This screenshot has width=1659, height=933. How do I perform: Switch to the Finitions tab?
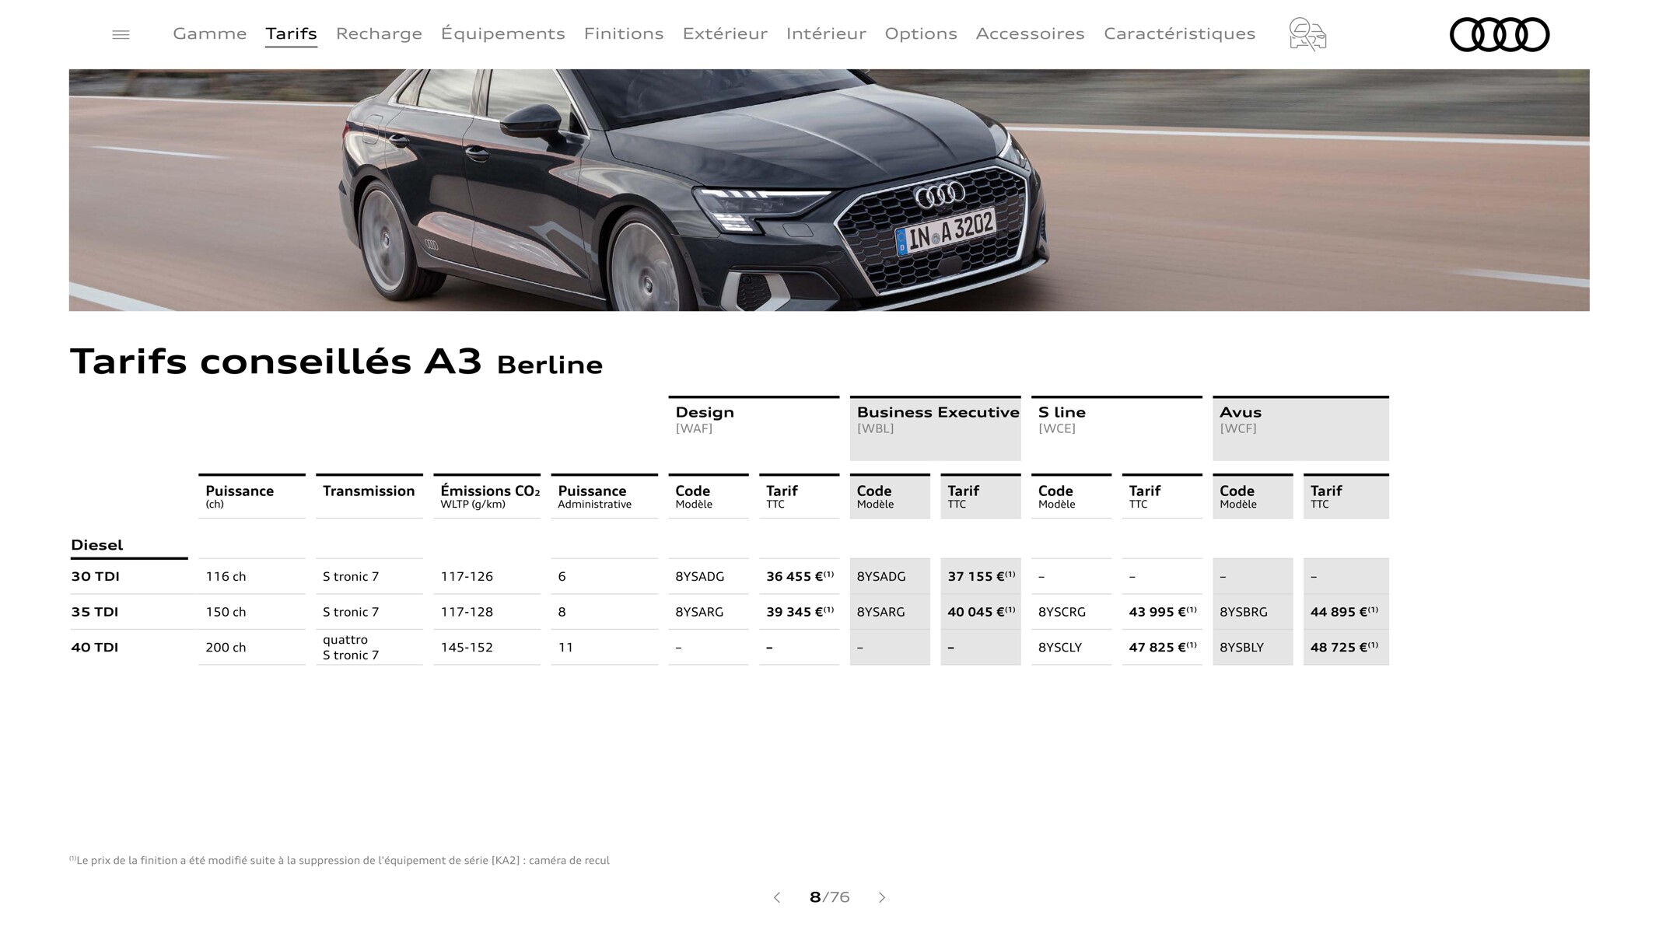tap(624, 33)
